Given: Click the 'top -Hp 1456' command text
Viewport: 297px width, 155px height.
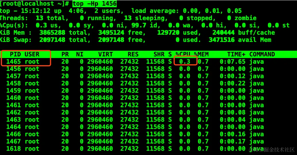Looking at the screenshot, I should (x=95, y=4).
